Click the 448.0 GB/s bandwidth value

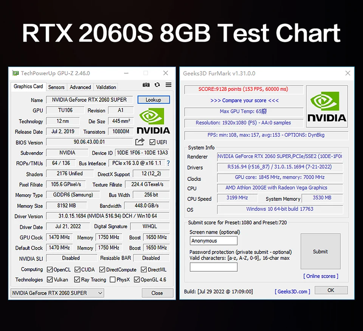(x=147, y=205)
